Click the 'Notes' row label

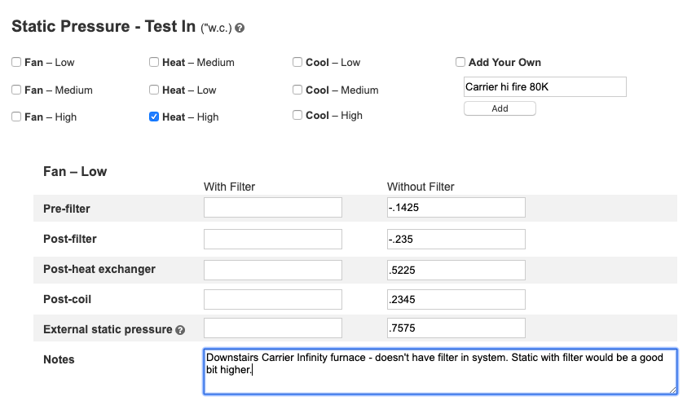[x=59, y=359]
